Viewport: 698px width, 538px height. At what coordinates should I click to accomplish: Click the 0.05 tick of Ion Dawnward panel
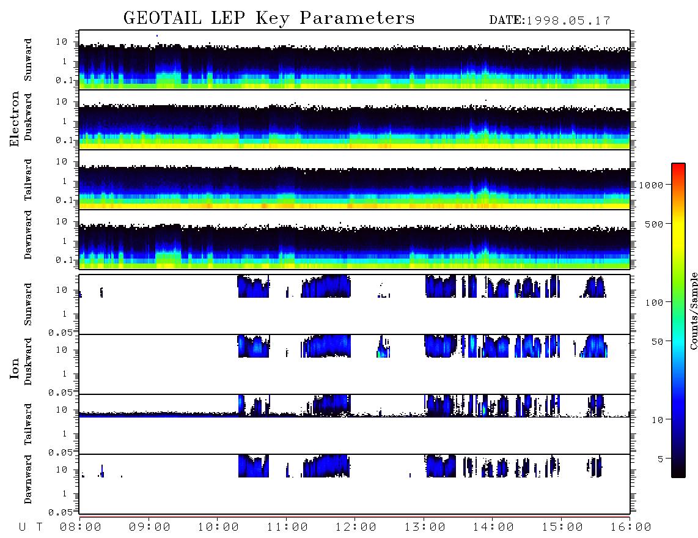(61, 512)
